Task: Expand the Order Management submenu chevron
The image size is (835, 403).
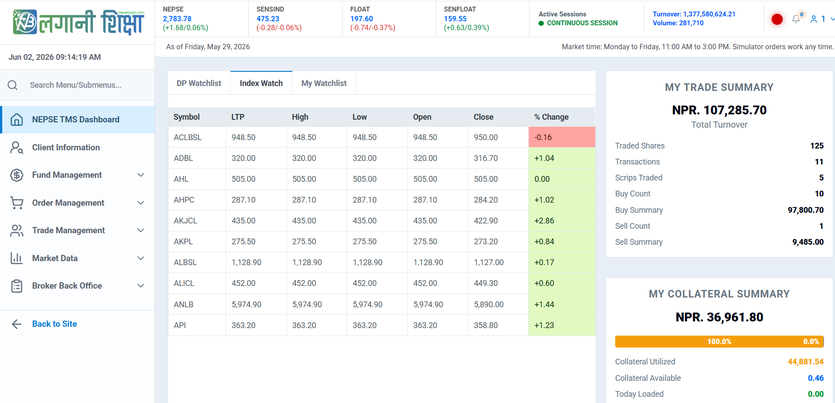Action: tap(141, 203)
